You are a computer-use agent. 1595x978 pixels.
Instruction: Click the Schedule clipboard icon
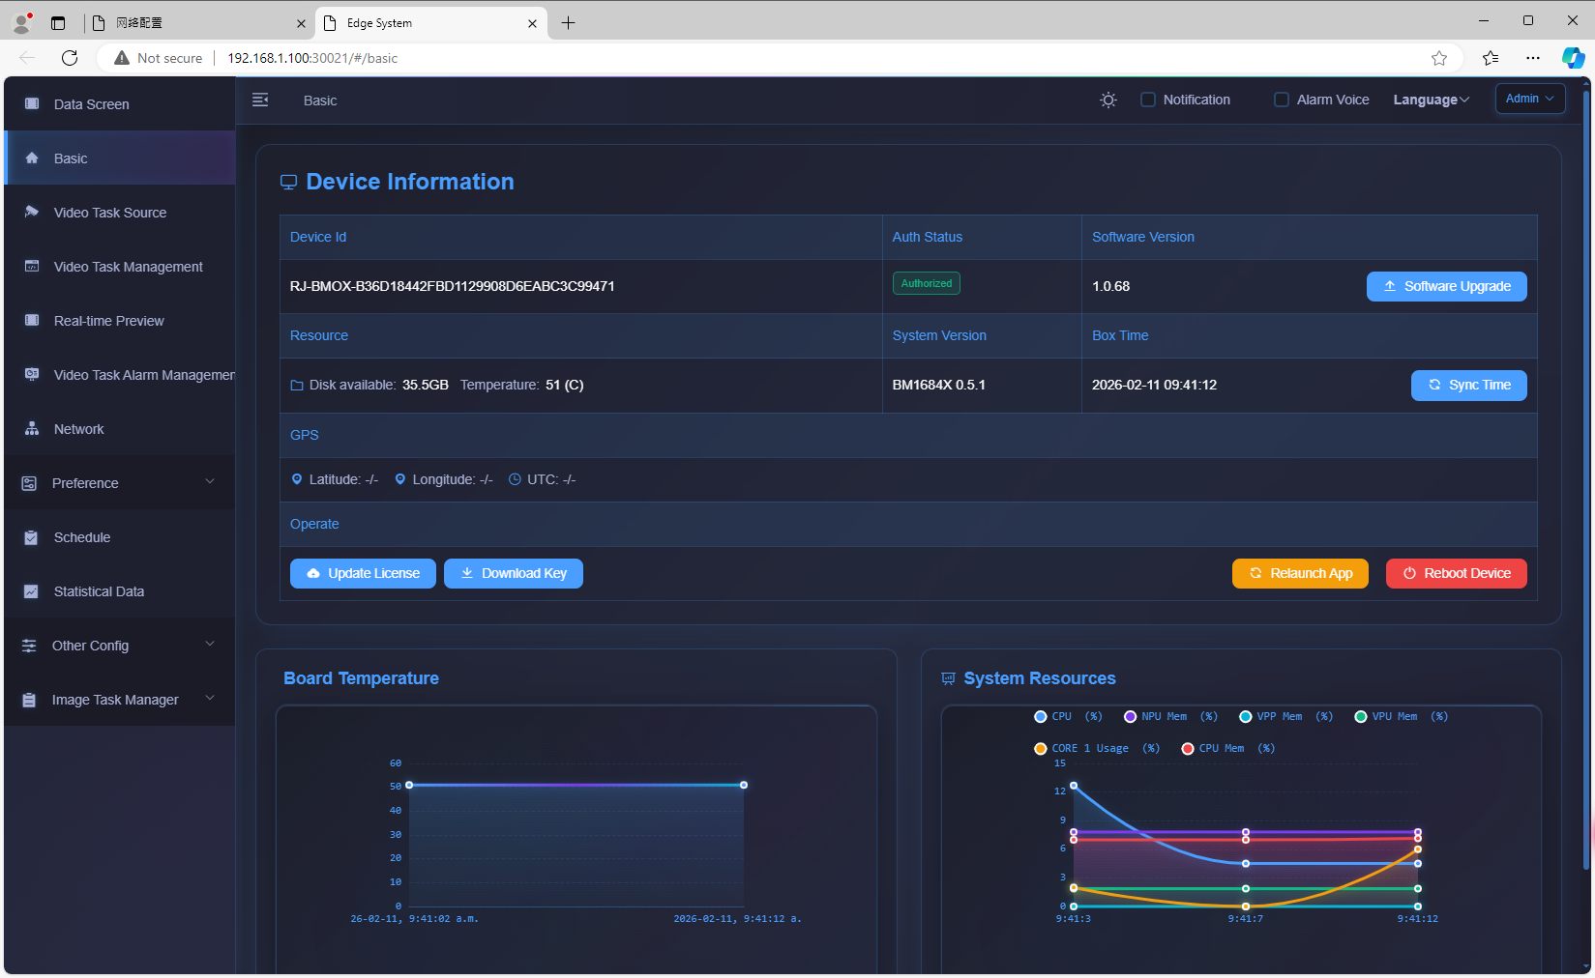pyautogui.click(x=32, y=537)
